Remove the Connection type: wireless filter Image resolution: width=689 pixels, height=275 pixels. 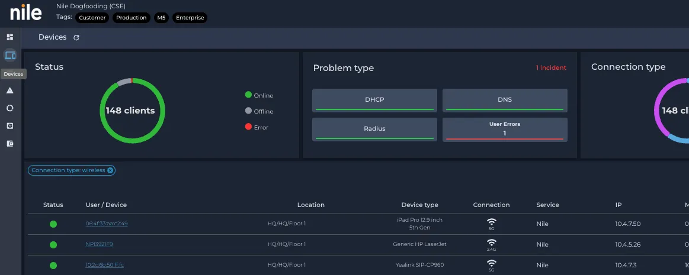click(110, 170)
